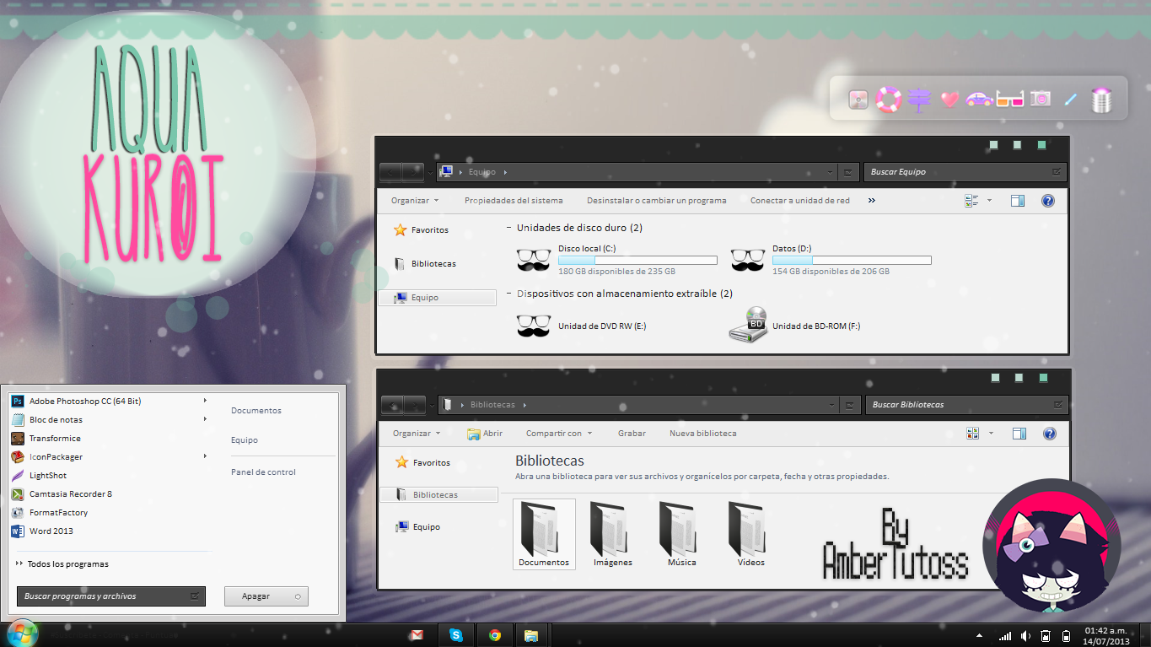Open Panel de control
This screenshot has width=1151, height=647.
263,472
